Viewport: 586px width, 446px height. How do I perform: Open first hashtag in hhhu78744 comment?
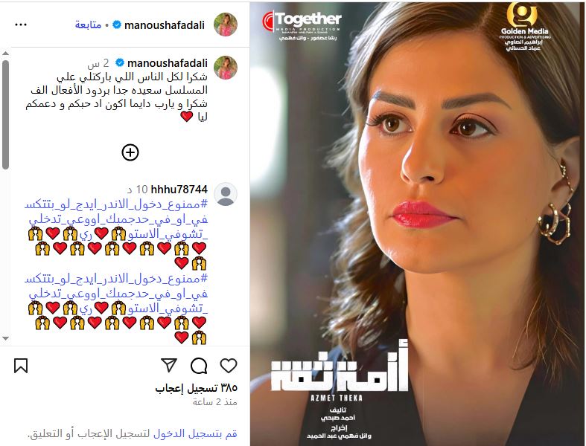116,219
